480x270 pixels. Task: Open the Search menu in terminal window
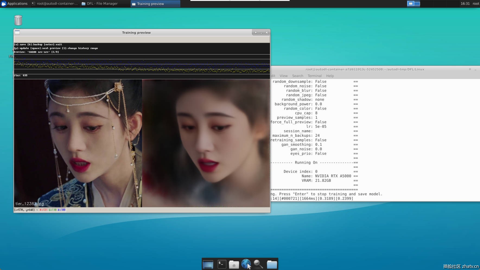point(298,76)
